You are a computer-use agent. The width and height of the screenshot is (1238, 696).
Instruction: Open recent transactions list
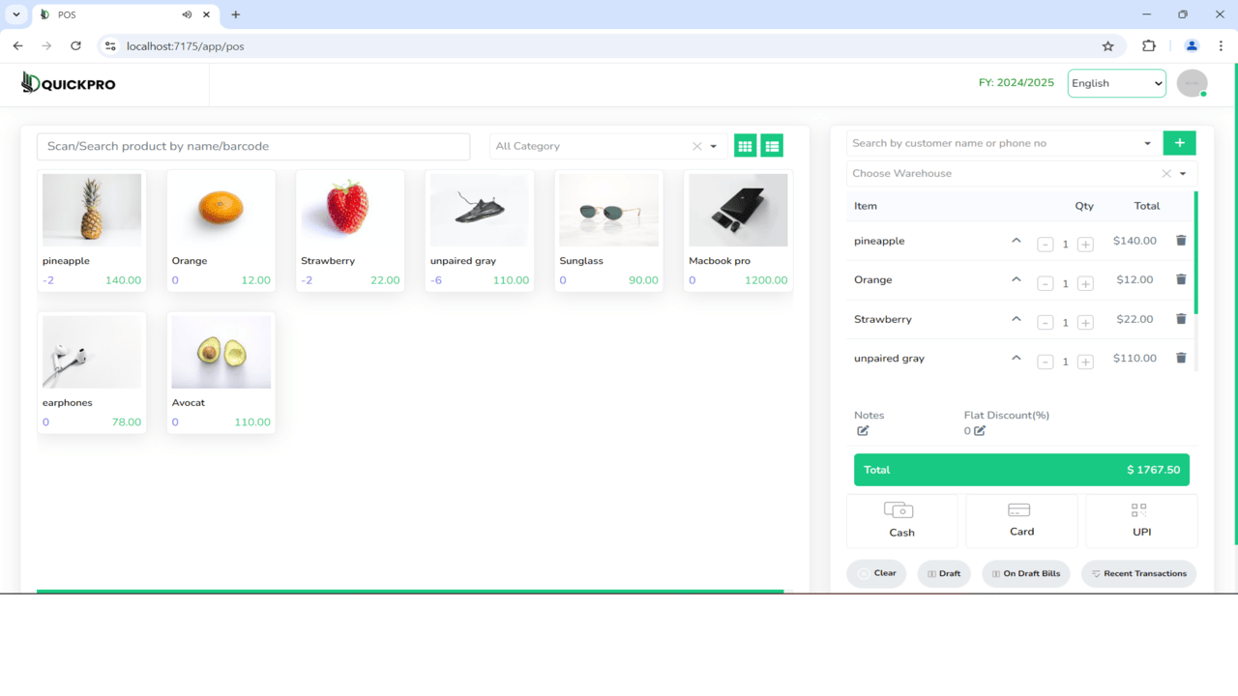tap(1138, 573)
